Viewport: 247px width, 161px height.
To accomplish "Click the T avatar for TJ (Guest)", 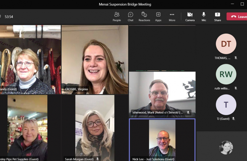I will click(226, 105).
